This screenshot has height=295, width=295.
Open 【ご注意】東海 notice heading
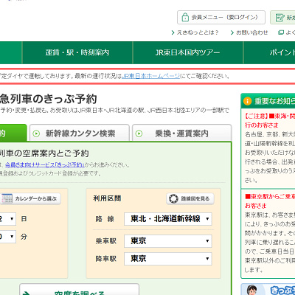click(270, 120)
